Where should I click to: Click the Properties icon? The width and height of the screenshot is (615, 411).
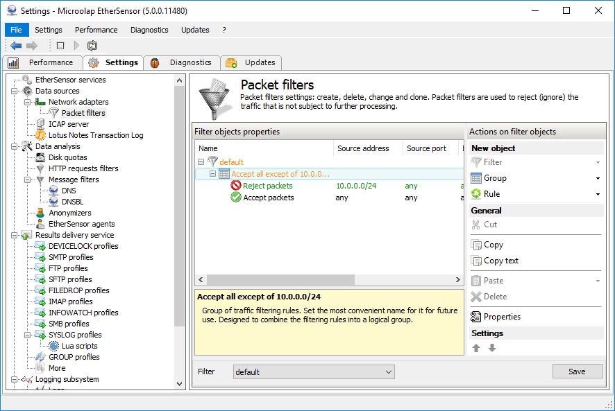[476, 317]
